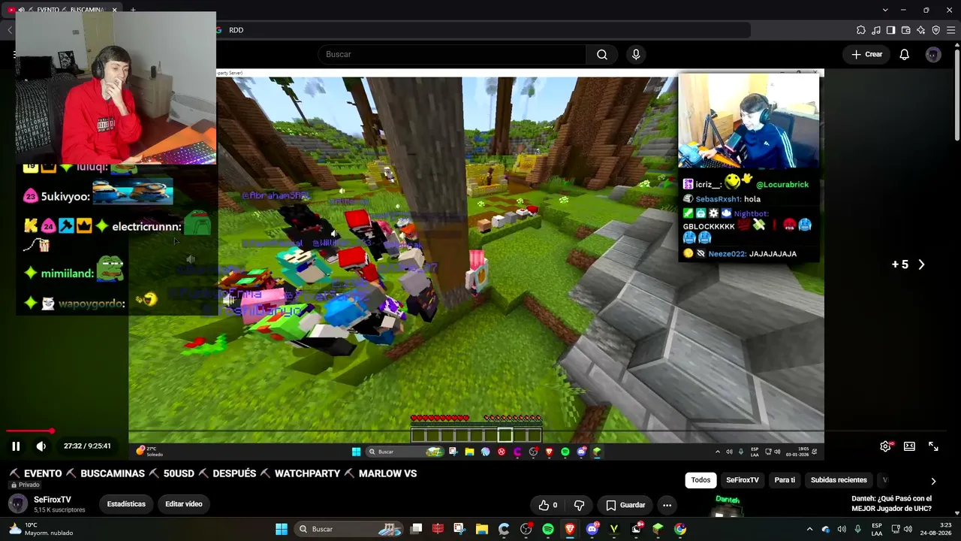Open Brave extensions puzzle icon
961x541 pixels.
coord(860,30)
